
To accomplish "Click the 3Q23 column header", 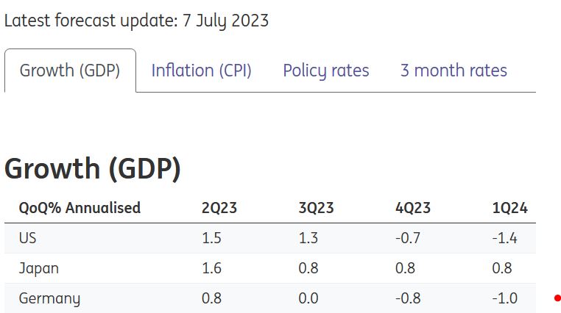I will pos(316,208).
